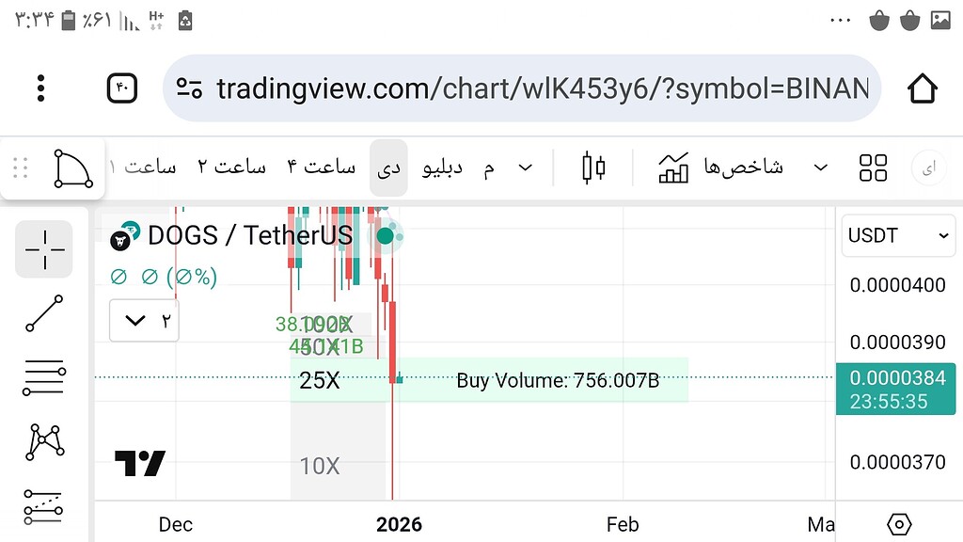Open the USDT currency dropdown
Viewport: 963px width, 542px height.
click(x=896, y=235)
